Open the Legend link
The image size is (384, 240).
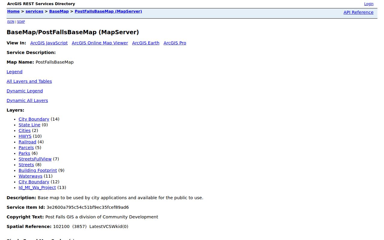pos(14,72)
